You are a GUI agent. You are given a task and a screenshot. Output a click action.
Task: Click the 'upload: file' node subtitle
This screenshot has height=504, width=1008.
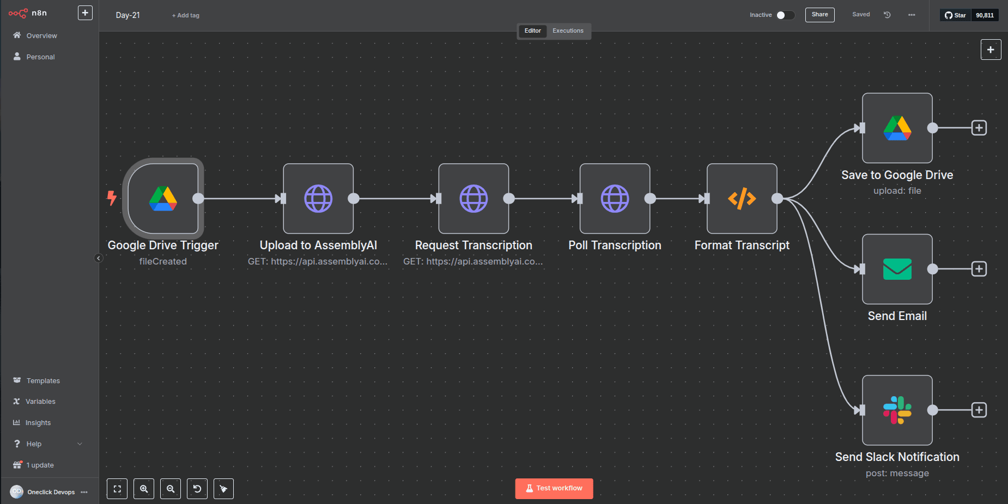click(897, 190)
